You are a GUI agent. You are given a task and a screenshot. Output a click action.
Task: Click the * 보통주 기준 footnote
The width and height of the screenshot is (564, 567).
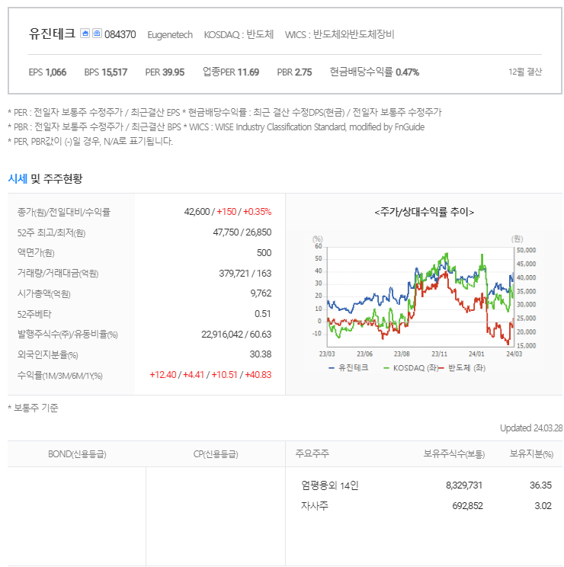coord(33,408)
